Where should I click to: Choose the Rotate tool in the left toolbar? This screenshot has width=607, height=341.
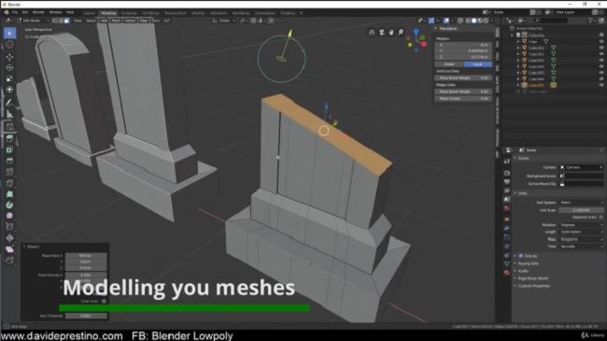coord(9,68)
